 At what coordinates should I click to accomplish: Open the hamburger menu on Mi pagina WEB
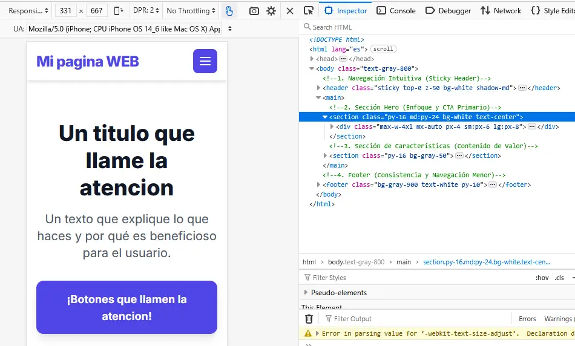click(205, 61)
